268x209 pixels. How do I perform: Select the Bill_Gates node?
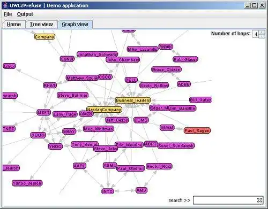point(200,100)
